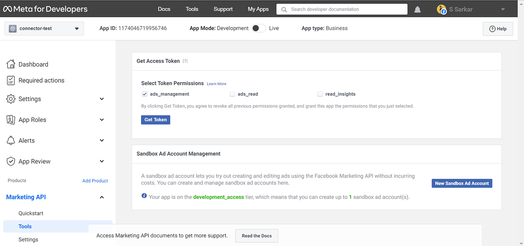This screenshot has width=524, height=246.
Task: Click the Get Token button
Action: pyautogui.click(x=155, y=119)
